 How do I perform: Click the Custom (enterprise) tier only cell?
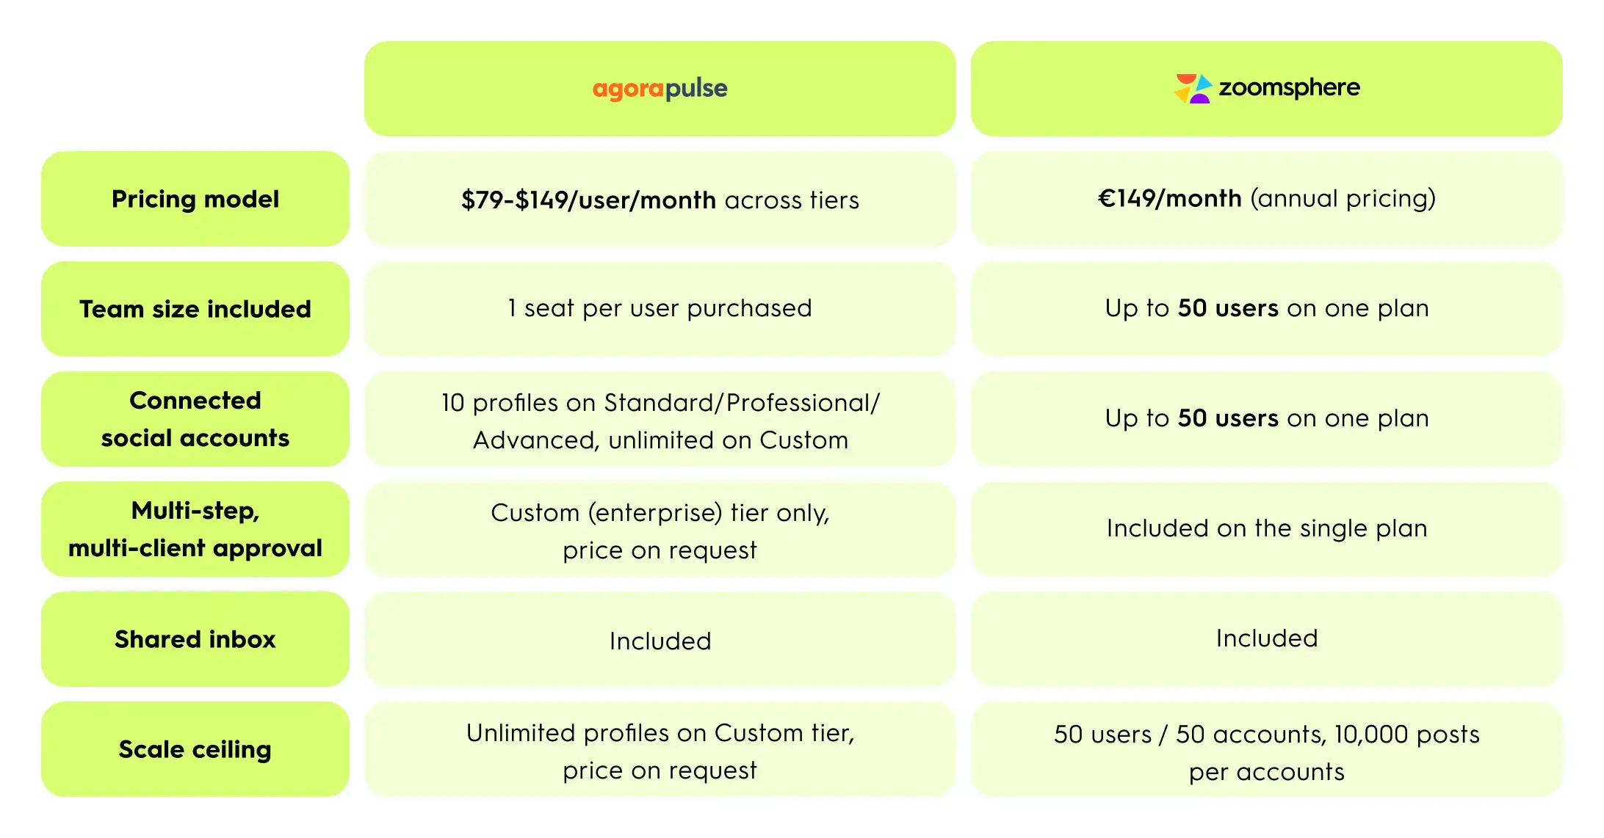(x=660, y=529)
